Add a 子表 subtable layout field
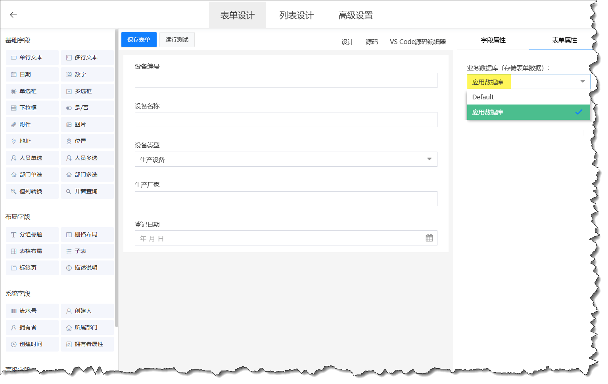This screenshot has height=384, width=608. coord(87,251)
